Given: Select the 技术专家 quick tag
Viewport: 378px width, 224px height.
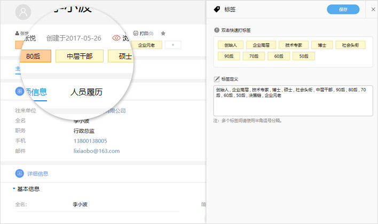Looking at the screenshot, I should 294,45.
